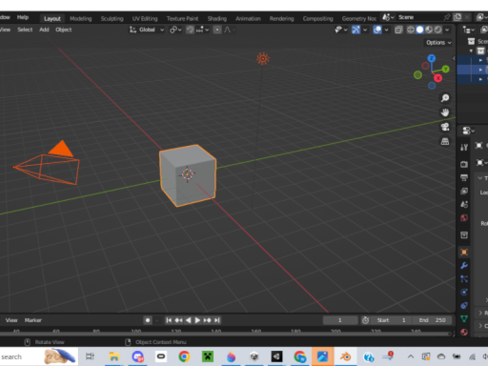488x366 pixels.
Task: Open the World properties tab
Action: pos(464,218)
